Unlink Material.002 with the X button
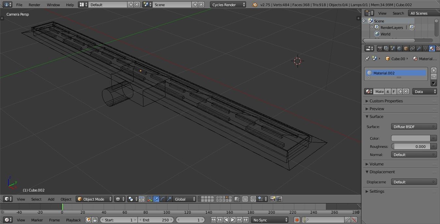This screenshot has width=440, height=224. pos(406,91)
